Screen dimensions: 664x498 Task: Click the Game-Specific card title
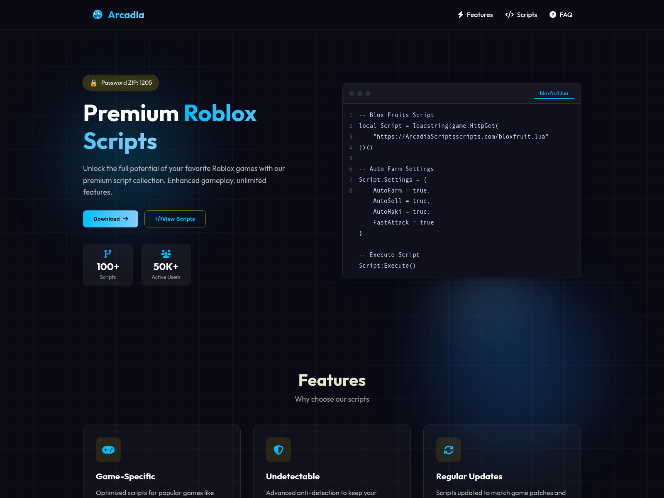pos(125,476)
